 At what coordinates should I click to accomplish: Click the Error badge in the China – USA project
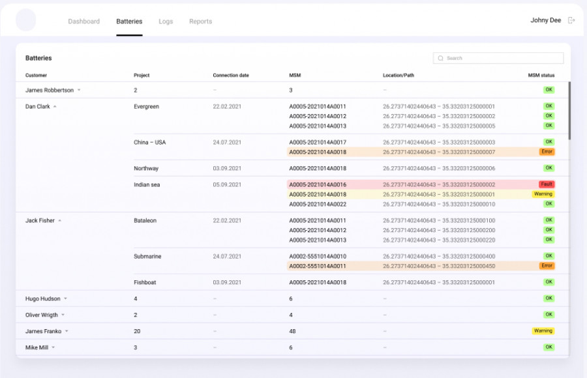pyautogui.click(x=547, y=152)
